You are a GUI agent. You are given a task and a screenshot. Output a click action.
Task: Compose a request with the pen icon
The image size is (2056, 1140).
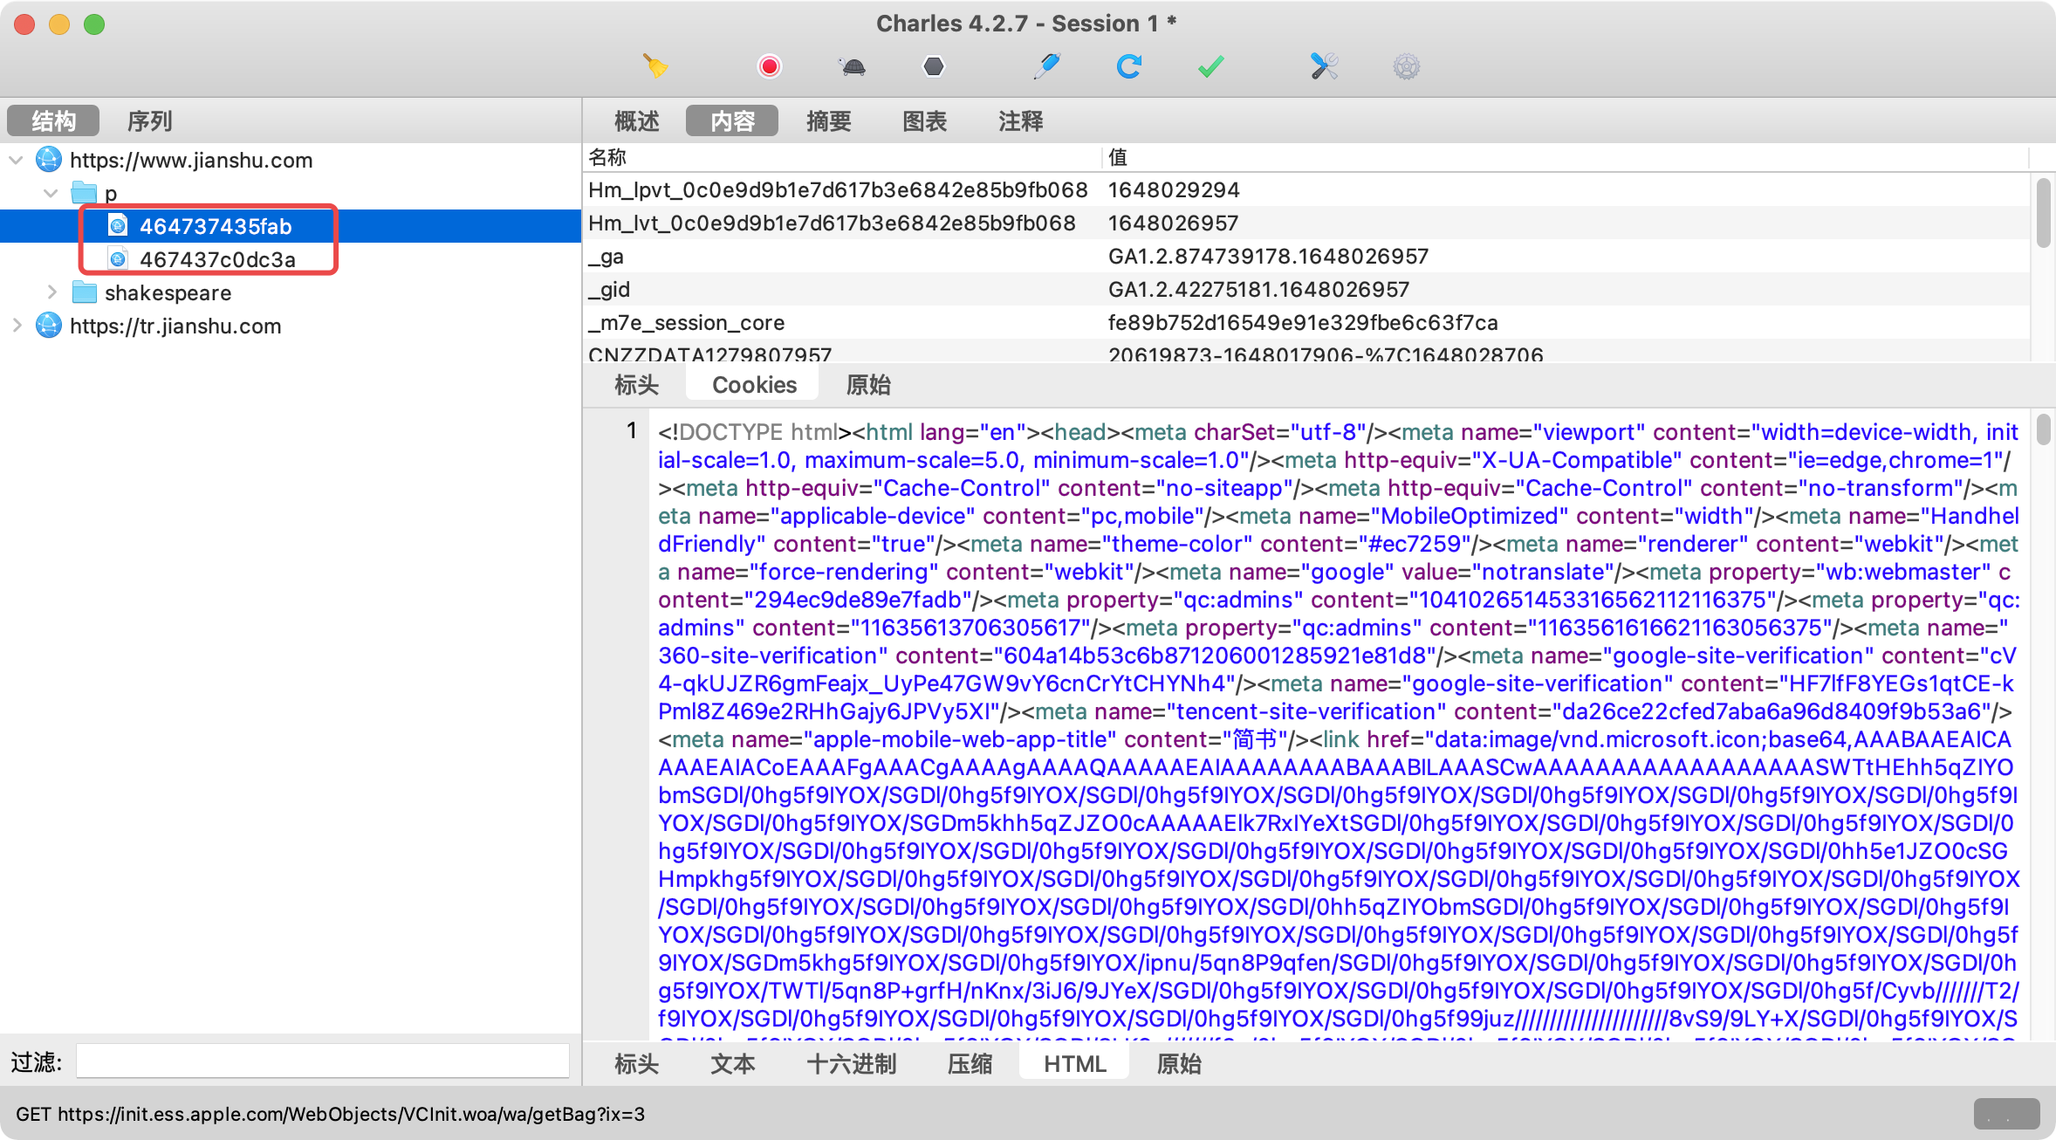1046,66
